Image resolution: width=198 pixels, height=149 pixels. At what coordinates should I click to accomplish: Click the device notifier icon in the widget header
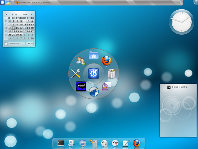[169, 87]
